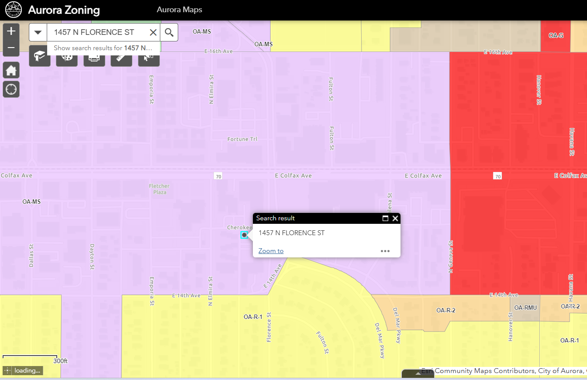The height and width of the screenshot is (380, 587).
Task: Open the measurement ruler tool
Action: pyautogui.click(x=121, y=58)
